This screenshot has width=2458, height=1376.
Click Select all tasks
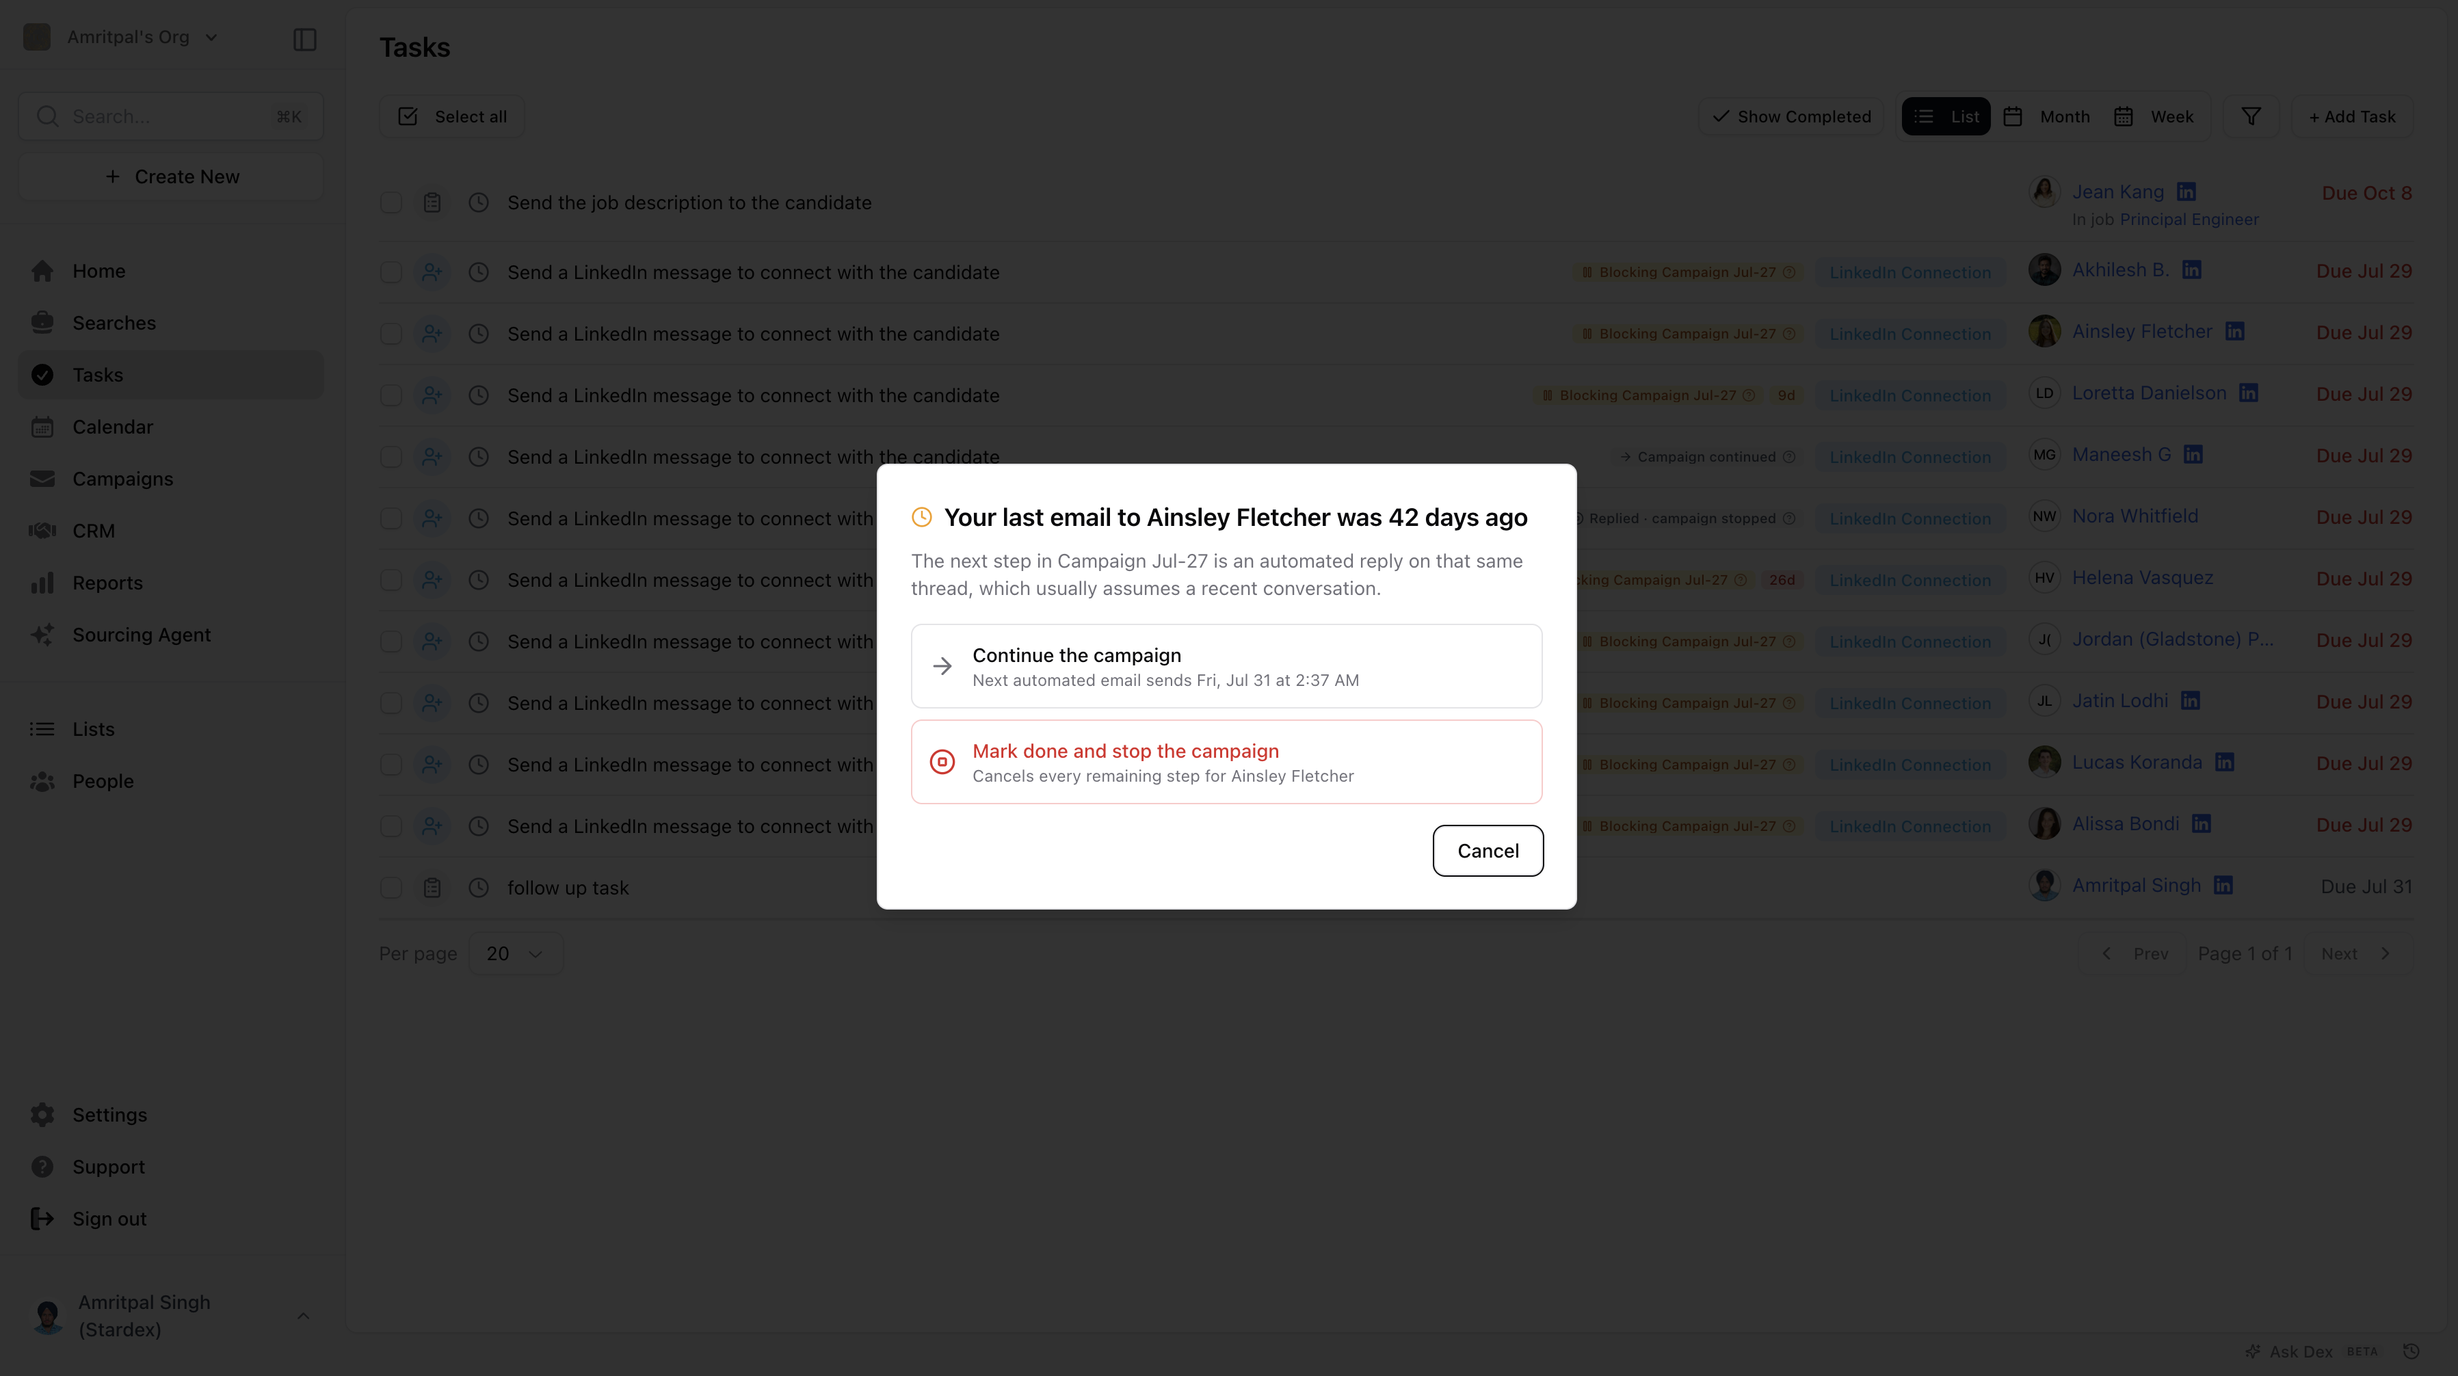[x=451, y=116]
